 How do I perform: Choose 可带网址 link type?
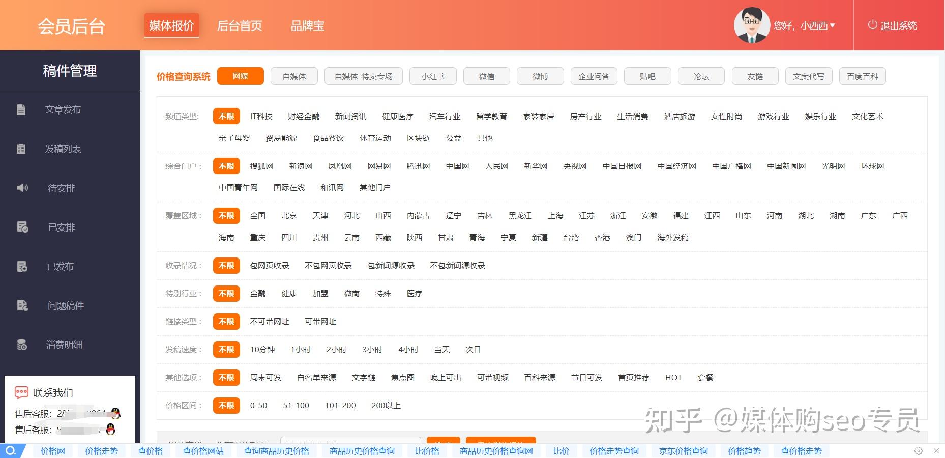point(320,321)
